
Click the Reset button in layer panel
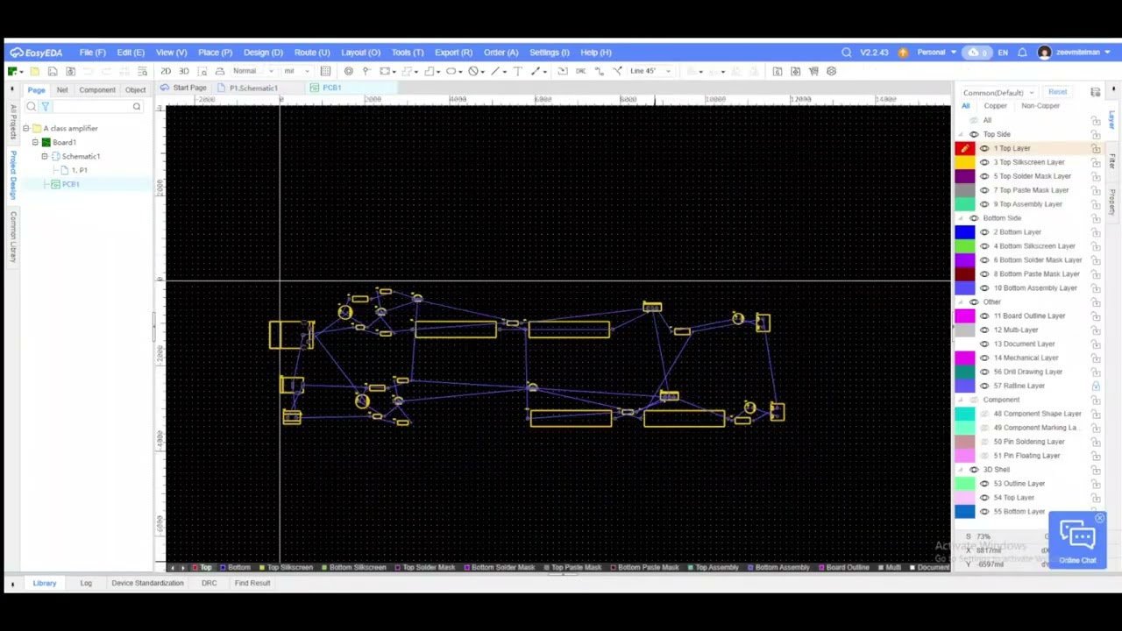coord(1057,92)
